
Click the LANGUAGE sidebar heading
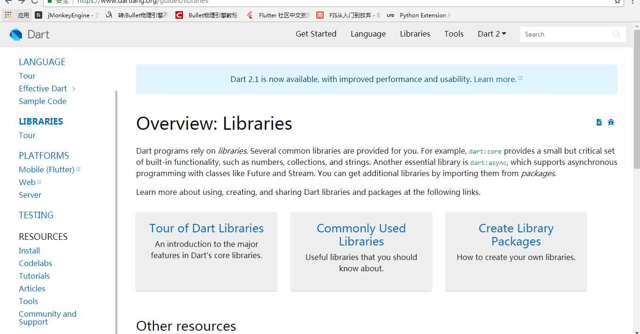(42, 62)
